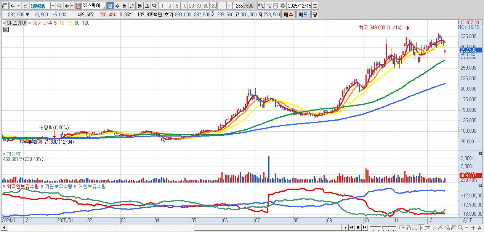Open the data grid icon under SK스퀘어 label
This screenshot has height=232, width=484.
[x=6, y=30]
